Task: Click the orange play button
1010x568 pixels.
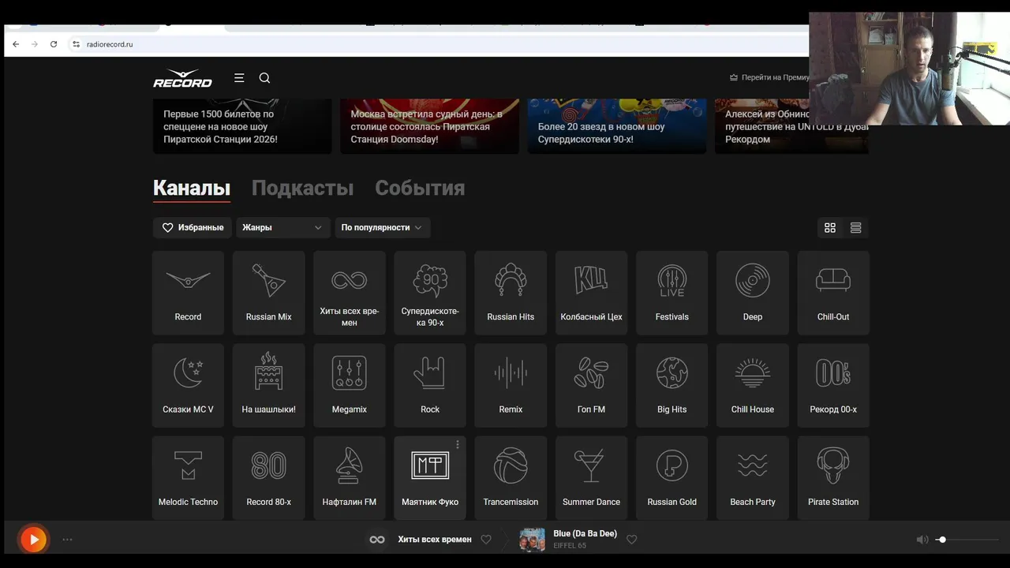Action: point(33,540)
